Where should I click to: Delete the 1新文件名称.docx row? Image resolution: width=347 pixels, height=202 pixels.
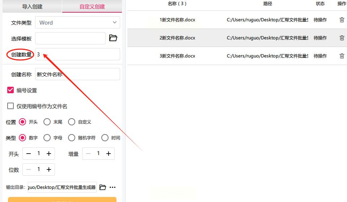click(342, 20)
